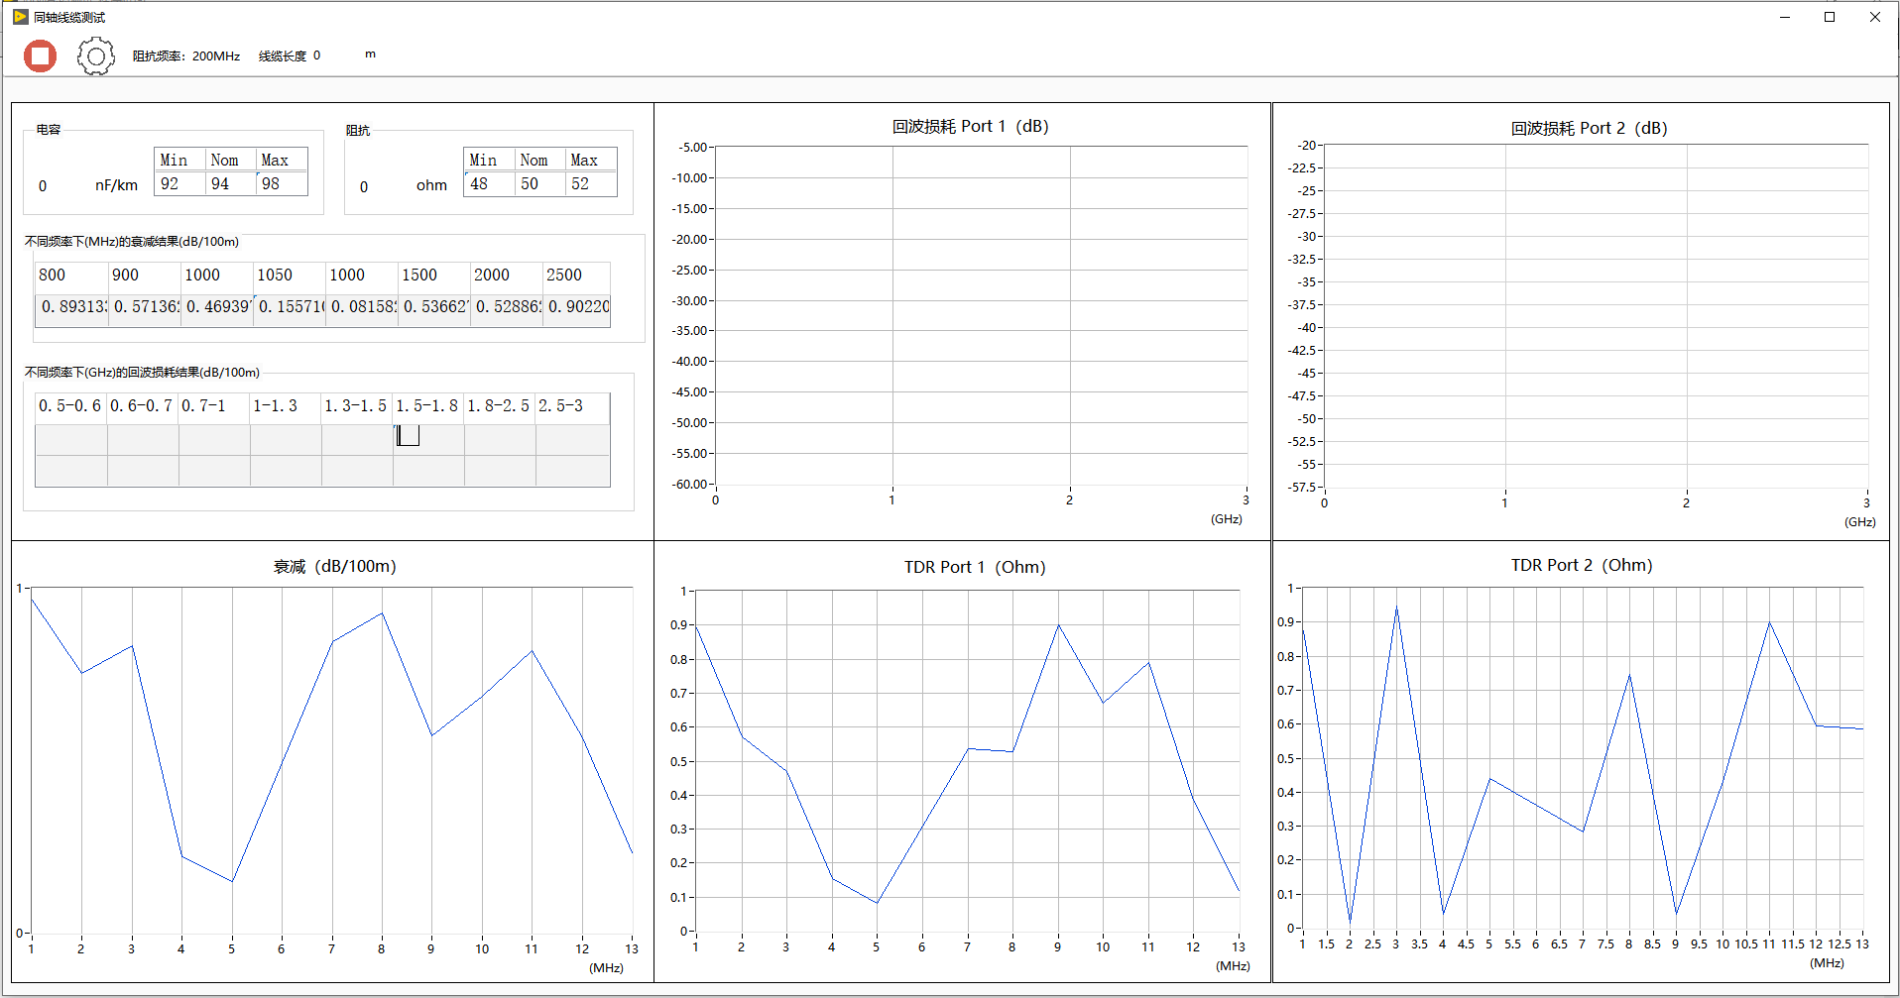
Task: Select the impedance Nom value 50
Action: click(539, 184)
